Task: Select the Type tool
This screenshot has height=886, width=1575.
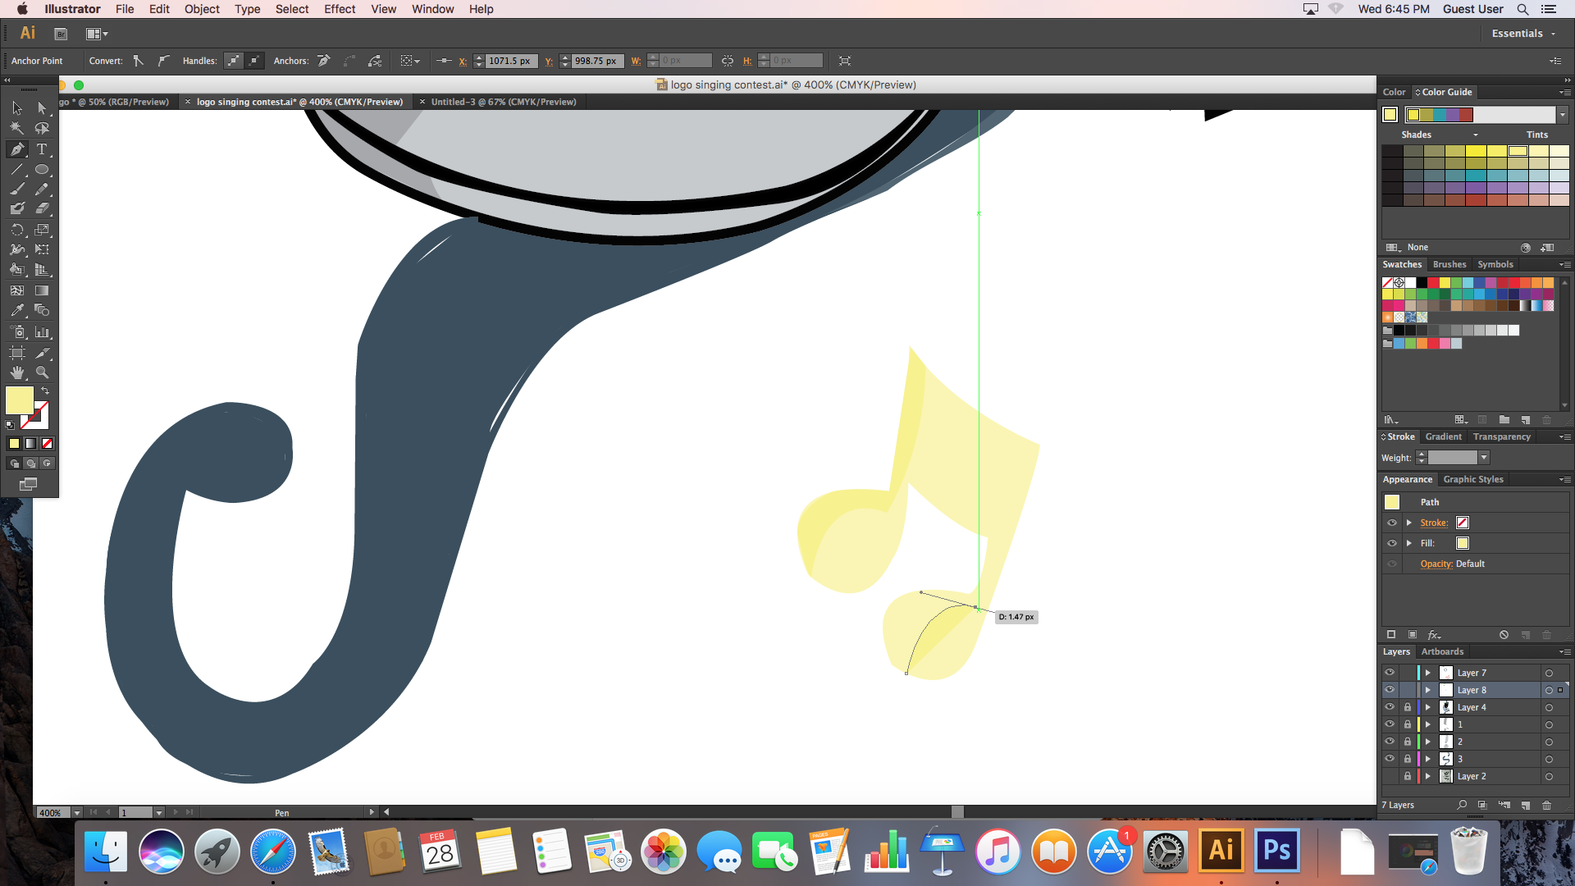Action: pos(42,149)
